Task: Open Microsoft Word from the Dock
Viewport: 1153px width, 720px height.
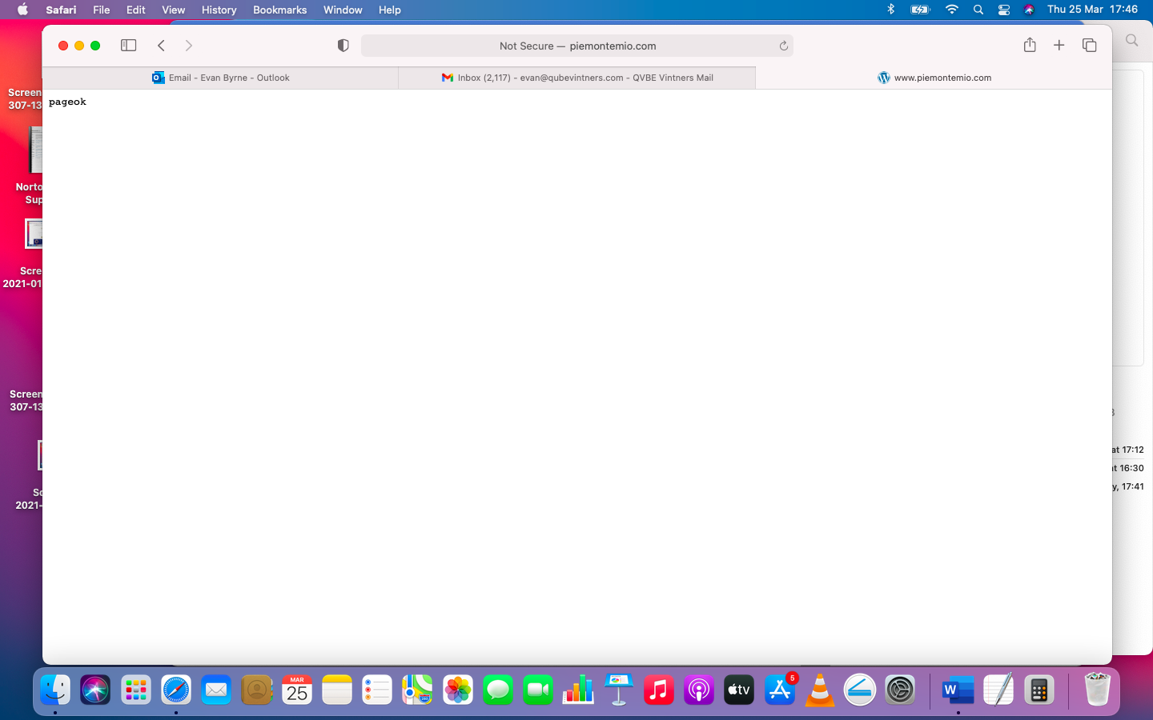Action: (x=958, y=690)
